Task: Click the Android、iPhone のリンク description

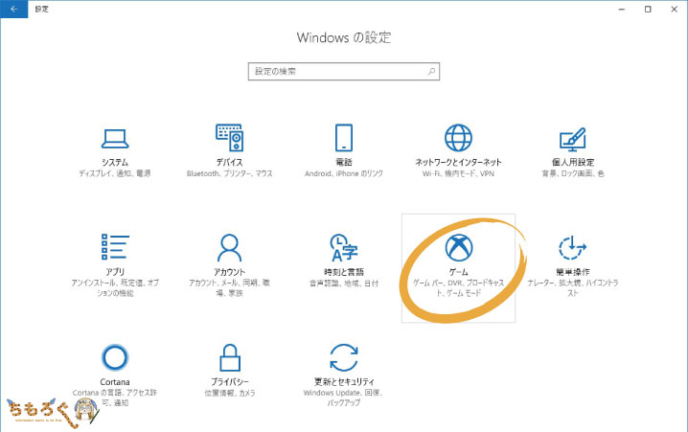Action: click(x=344, y=173)
